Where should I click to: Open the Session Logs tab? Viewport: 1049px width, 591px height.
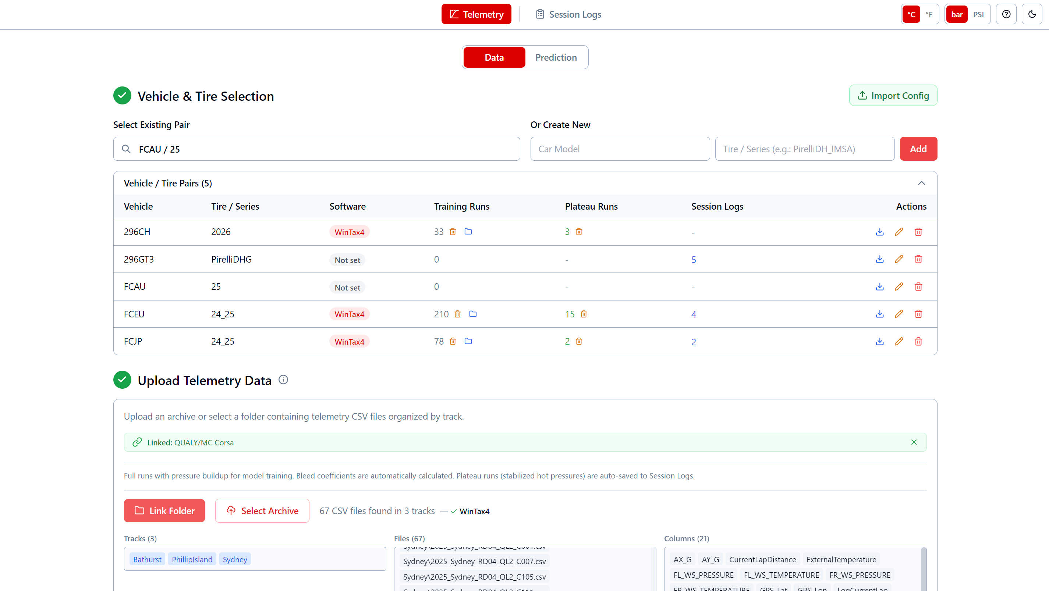[568, 14]
